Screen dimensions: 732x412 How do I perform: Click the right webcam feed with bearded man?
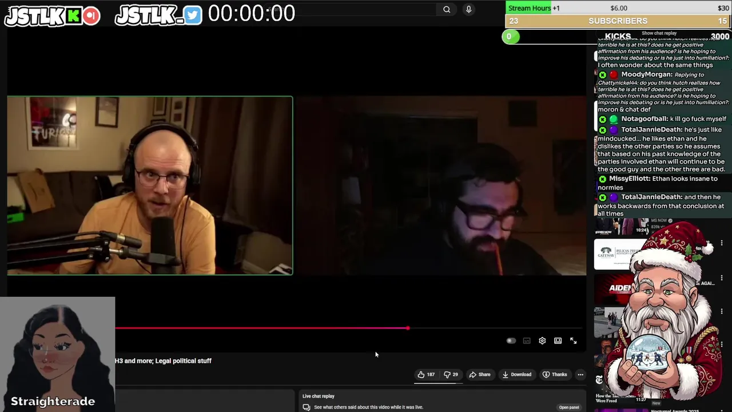pos(441,185)
